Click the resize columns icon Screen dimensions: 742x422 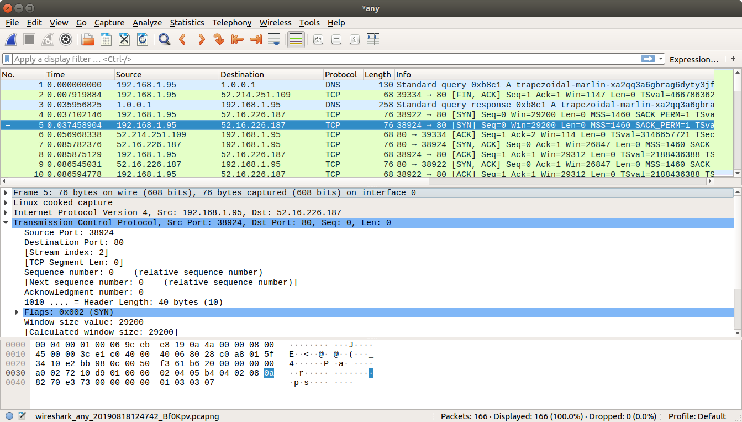tap(373, 39)
